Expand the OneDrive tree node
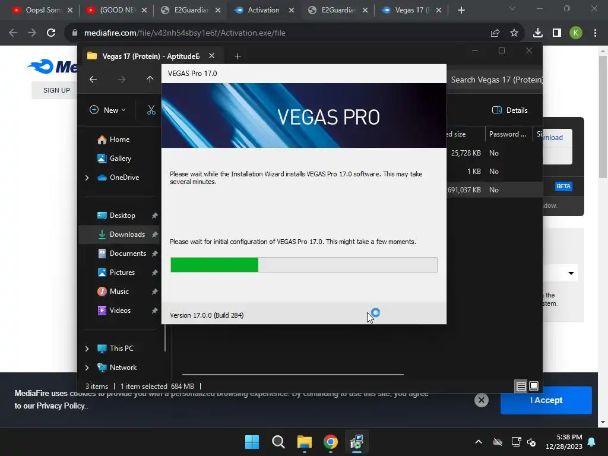608x456 pixels. tap(87, 178)
